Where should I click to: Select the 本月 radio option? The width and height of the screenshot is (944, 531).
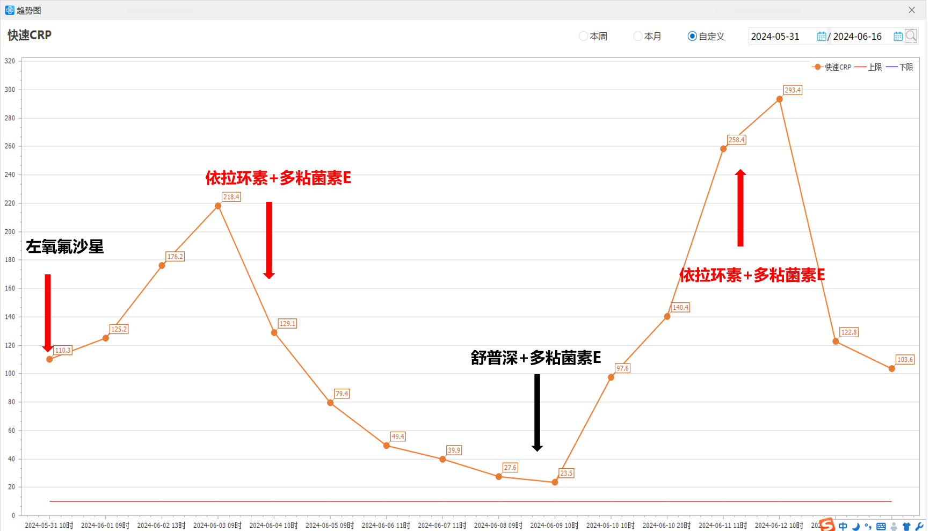pos(637,37)
